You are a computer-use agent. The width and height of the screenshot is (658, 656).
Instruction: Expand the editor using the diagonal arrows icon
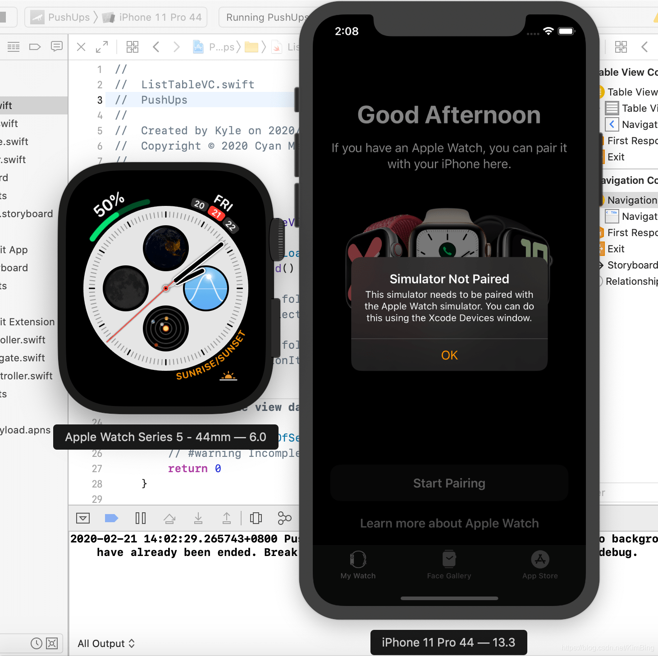point(102,47)
